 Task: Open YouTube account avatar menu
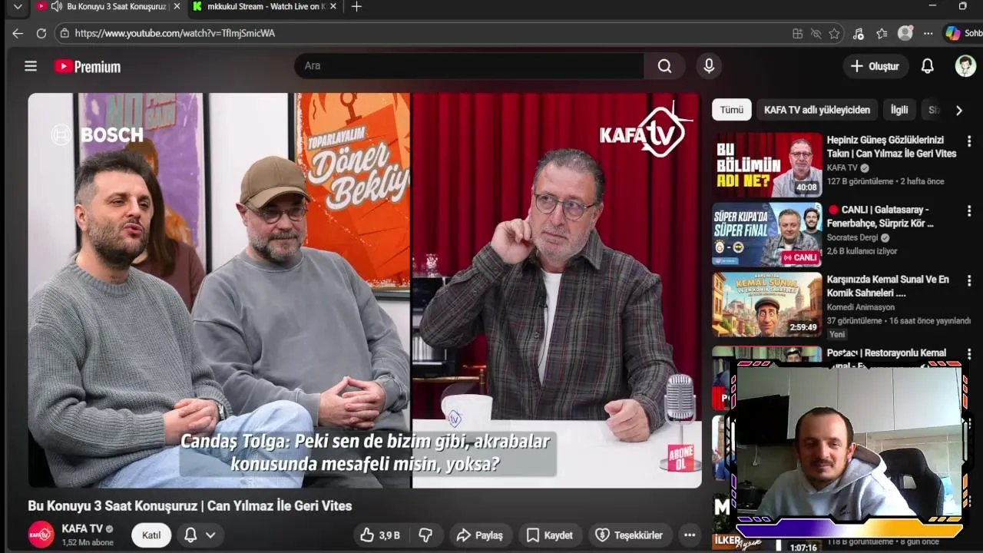(965, 66)
